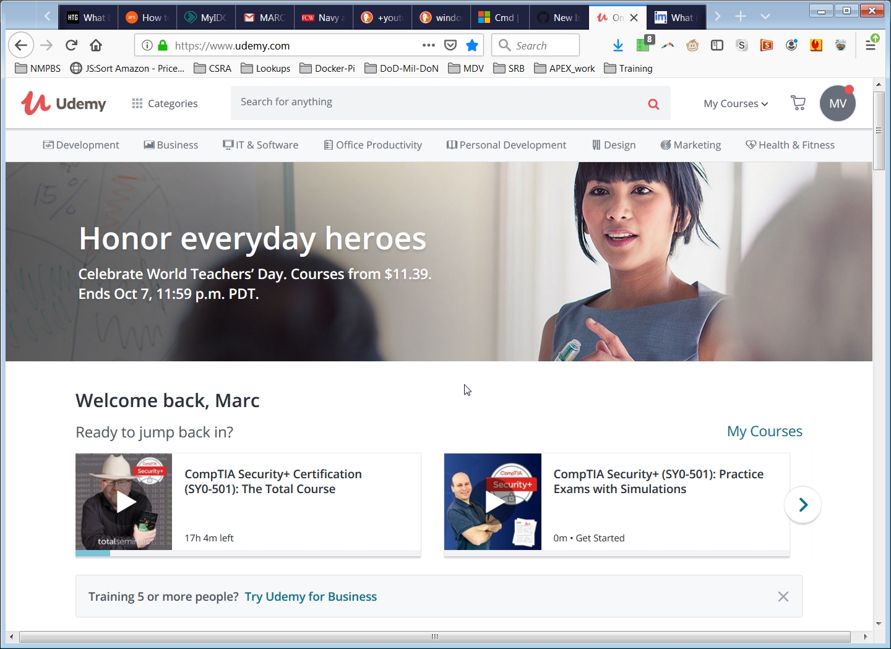Go to the Design category
The height and width of the screenshot is (649, 891).
(x=614, y=145)
